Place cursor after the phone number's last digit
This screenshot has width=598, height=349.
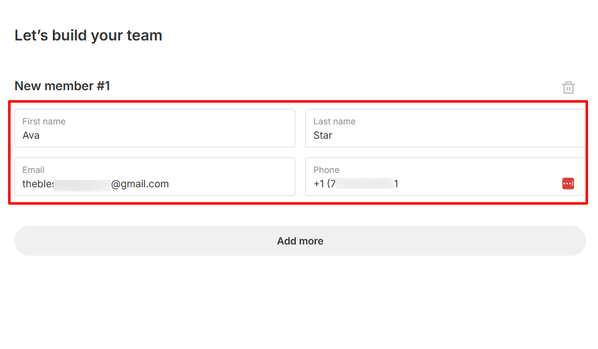click(x=399, y=184)
